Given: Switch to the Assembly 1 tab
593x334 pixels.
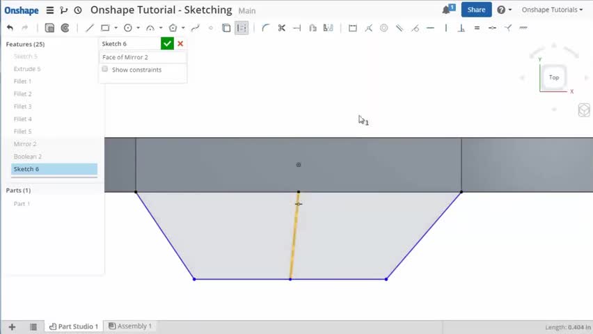Looking at the screenshot, I should coord(130,326).
